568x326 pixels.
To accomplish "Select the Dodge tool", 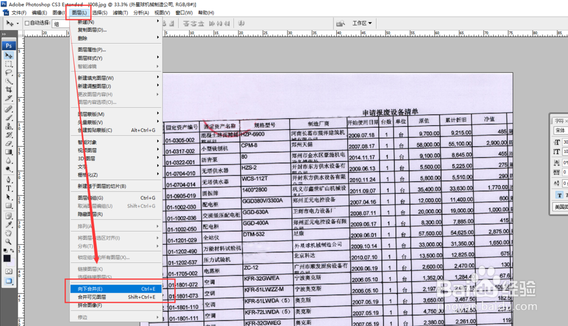I will click(x=9, y=169).
